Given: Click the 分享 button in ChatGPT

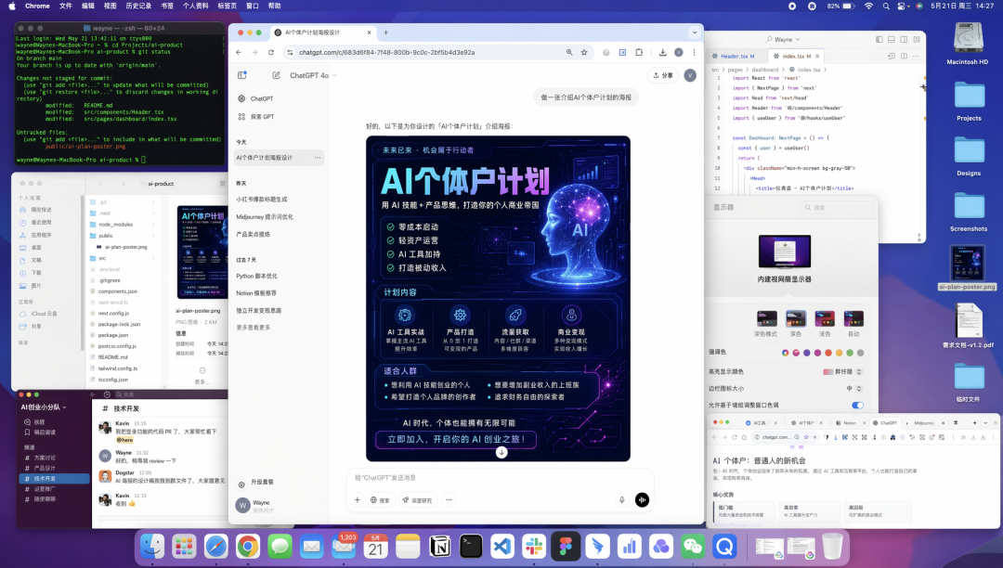Looking at the screenshot, I should [x=663, y=75].
